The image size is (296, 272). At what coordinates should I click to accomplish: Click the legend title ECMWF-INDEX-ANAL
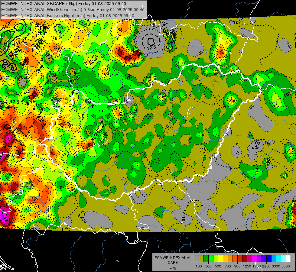[x=173, y=258]
